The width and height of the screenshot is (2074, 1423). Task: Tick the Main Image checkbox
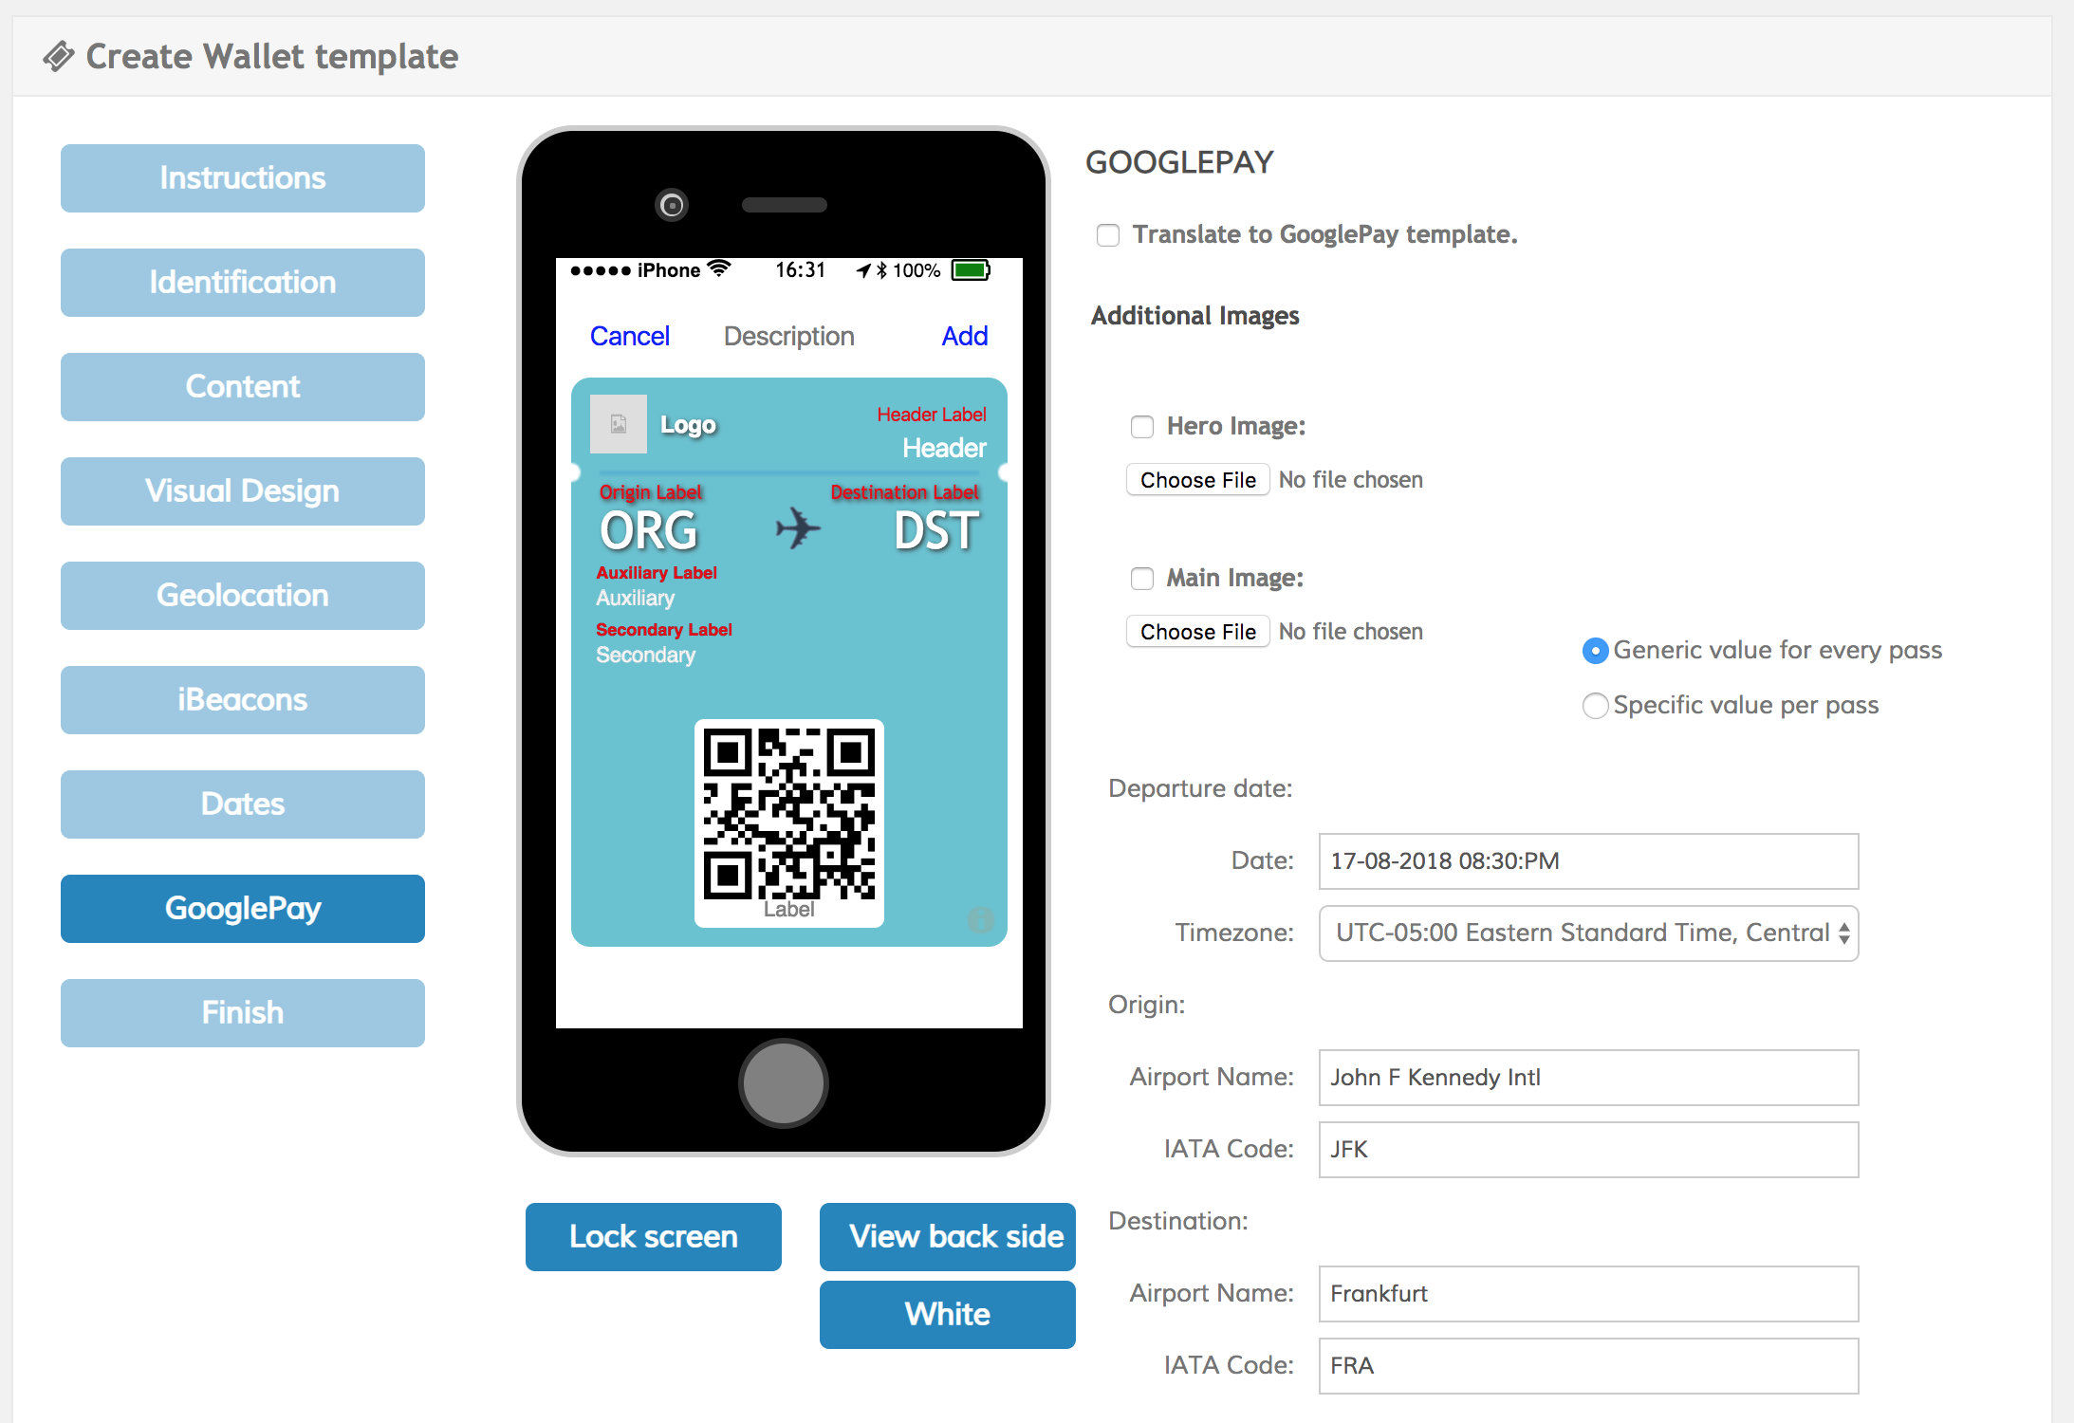pyautogui.click(x=1142, y=579)
